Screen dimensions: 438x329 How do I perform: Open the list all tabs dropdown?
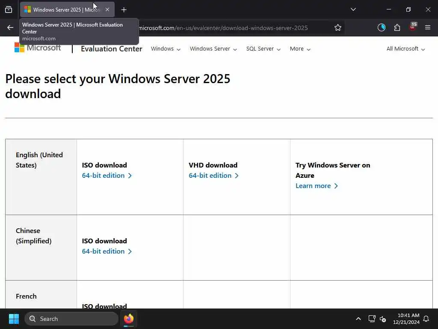[353, 9]
